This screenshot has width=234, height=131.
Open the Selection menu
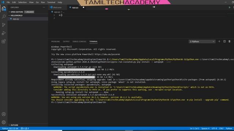point(22,3)
